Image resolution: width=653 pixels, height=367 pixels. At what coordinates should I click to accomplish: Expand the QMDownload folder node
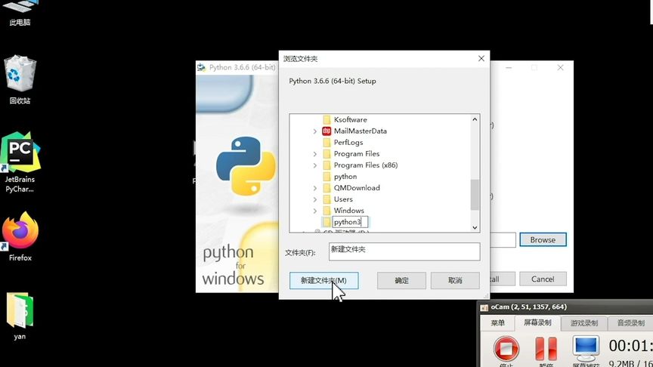(315, 188)
